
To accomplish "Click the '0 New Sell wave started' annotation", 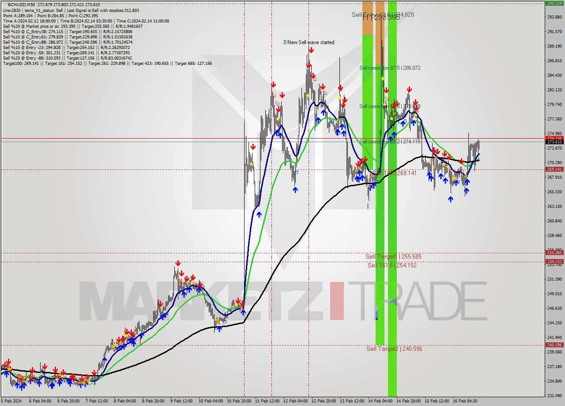I will [309, 42].
